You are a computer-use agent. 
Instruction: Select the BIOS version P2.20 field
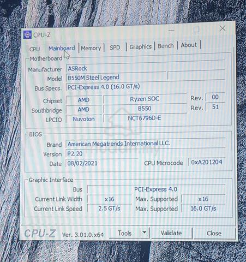click(102, 154)
